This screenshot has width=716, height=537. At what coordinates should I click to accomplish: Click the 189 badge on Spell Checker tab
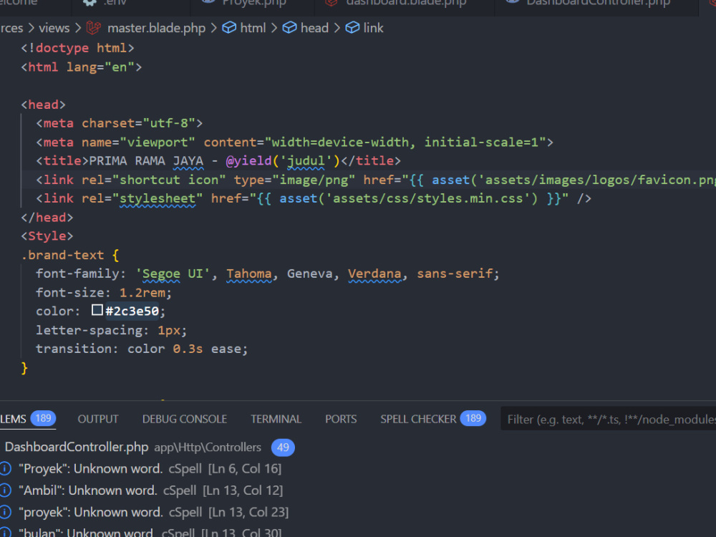(x=473, y=418)
